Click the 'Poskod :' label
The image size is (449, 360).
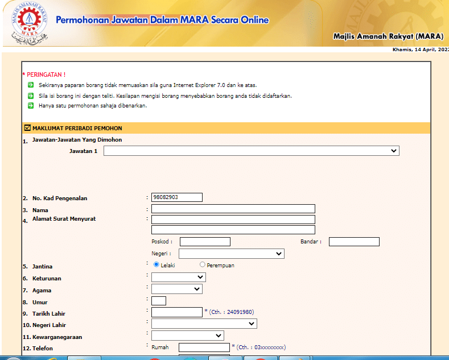(162, 242)
